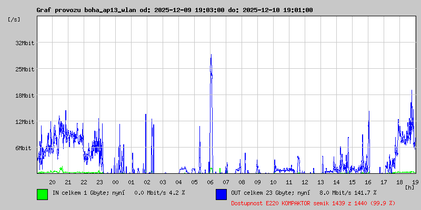
Task: Click the '06' hour tick label
Action: (210, 182)
